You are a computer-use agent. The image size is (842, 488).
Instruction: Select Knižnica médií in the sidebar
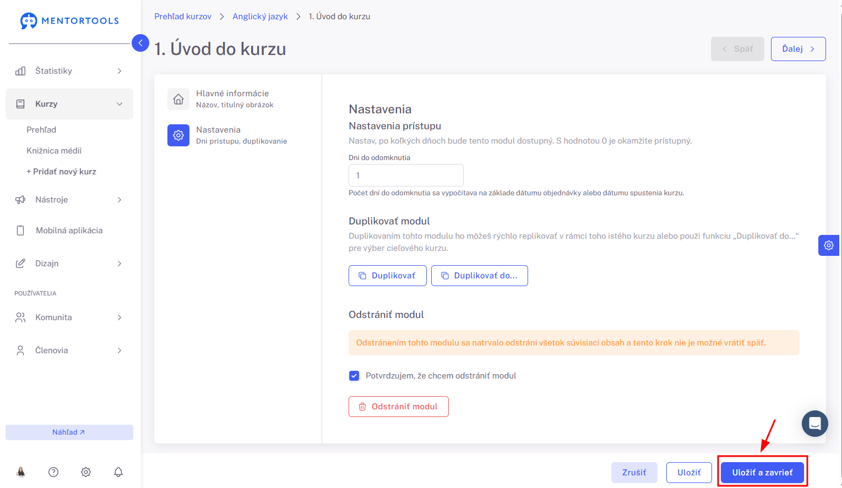[54, 151]
